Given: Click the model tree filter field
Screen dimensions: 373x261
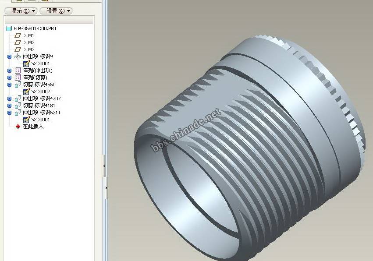Looking at the screenshot, I should (x=49, y=20).
